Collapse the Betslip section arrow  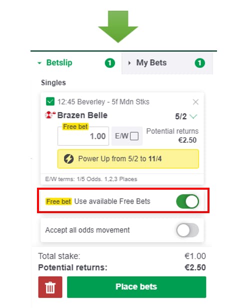[39, 63]
